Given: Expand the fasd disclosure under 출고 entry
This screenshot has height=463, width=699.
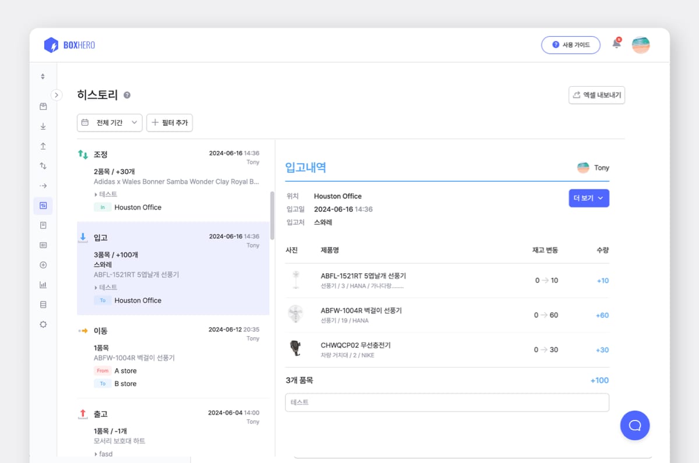Looking at the screenshot, I should point(104,453).
